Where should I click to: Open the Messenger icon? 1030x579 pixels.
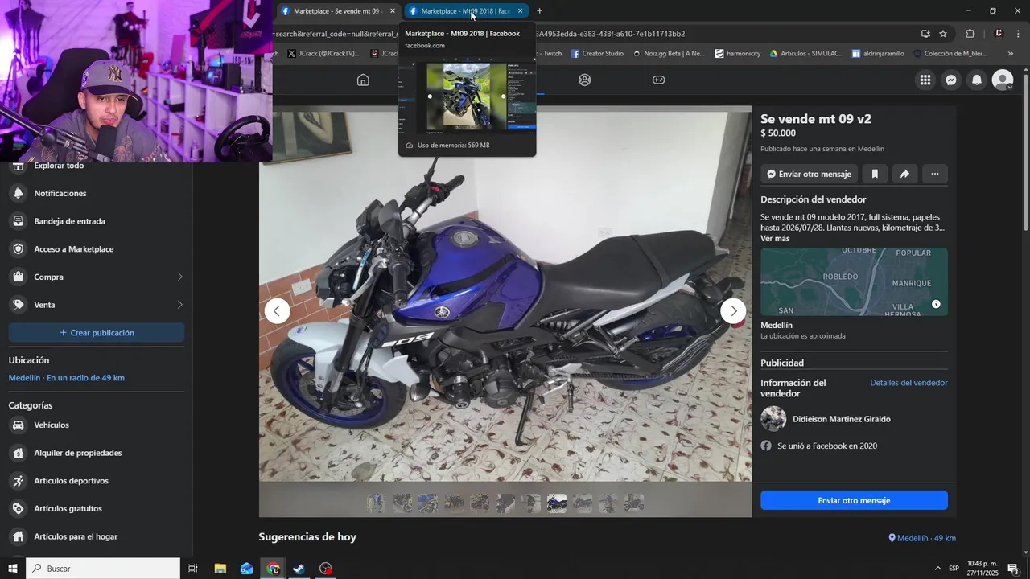click(x=951, y=80)
